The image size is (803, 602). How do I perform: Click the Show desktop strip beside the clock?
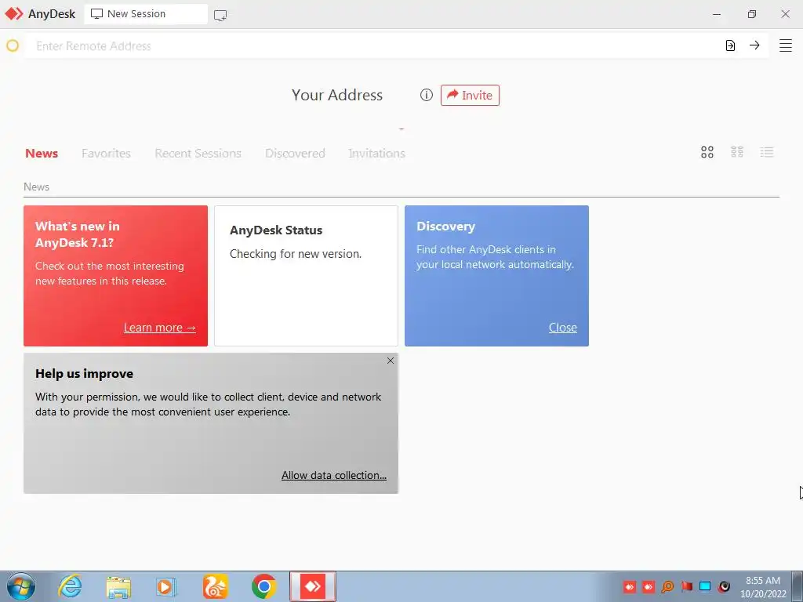(798, 586)
